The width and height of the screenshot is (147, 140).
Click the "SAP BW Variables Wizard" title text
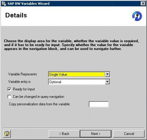point(28,4)
